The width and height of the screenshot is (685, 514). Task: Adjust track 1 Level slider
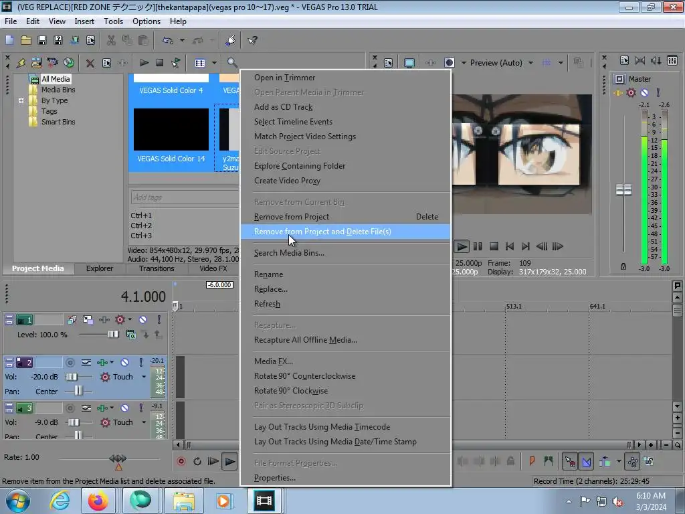point(112,335)
